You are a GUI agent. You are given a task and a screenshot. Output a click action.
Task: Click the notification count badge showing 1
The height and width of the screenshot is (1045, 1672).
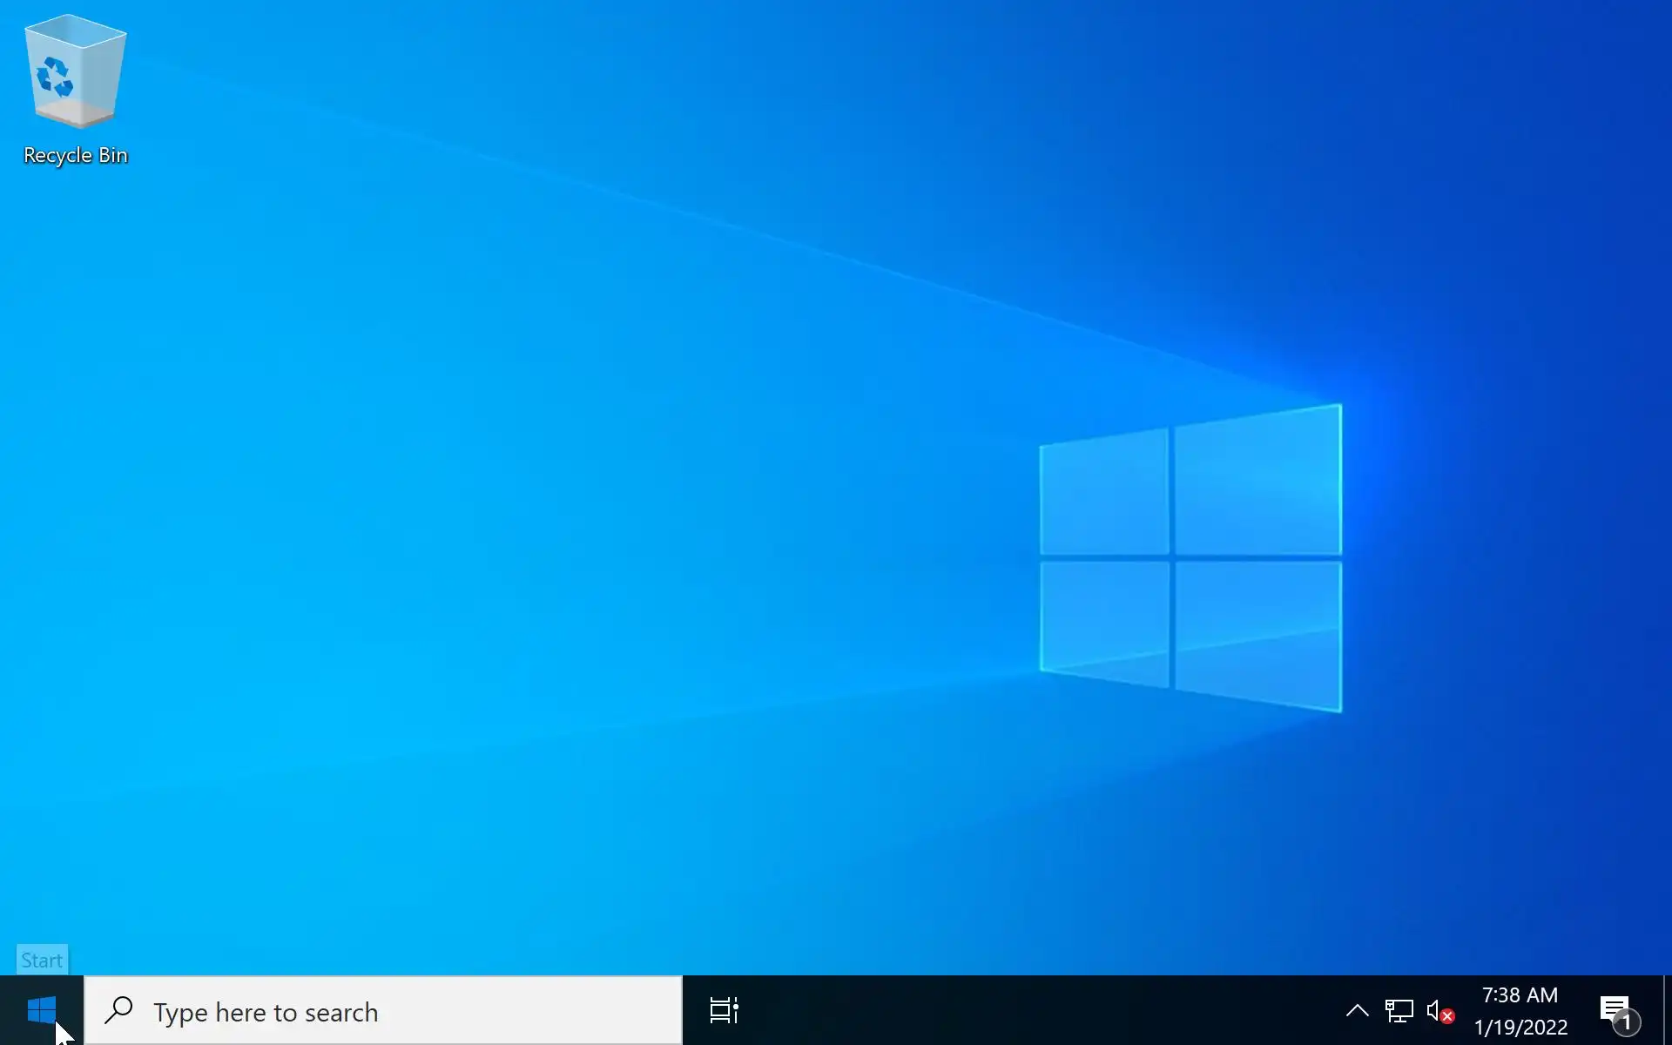1626,1021
